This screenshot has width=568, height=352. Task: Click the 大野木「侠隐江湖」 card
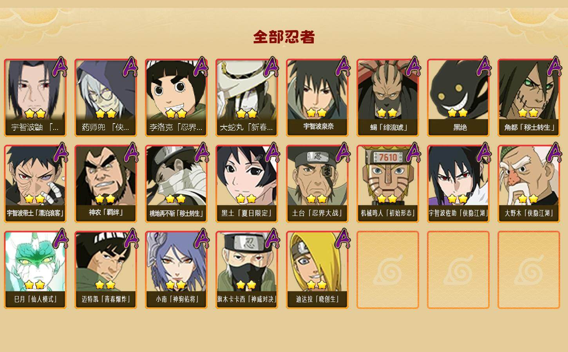pos(529,183)
